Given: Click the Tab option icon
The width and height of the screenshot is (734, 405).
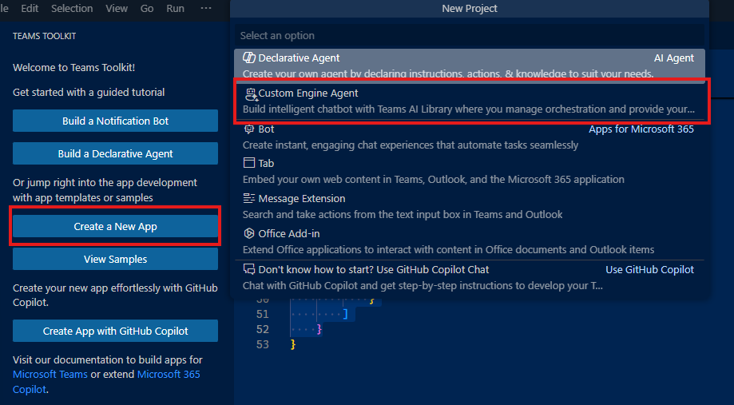Looking at the screenshot, I should [x=249, y=163].
